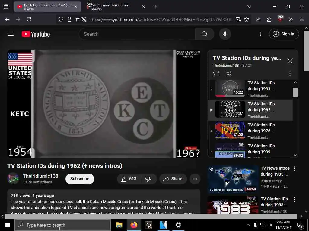Reload the current page
This screenshot has width=309, height=231.
[x=29, y=19]
